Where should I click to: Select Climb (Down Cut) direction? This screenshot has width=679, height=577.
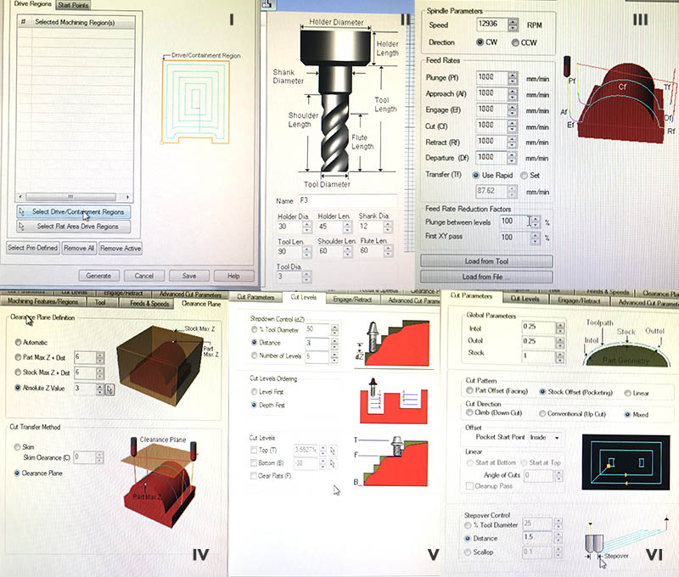click(469, 412)
